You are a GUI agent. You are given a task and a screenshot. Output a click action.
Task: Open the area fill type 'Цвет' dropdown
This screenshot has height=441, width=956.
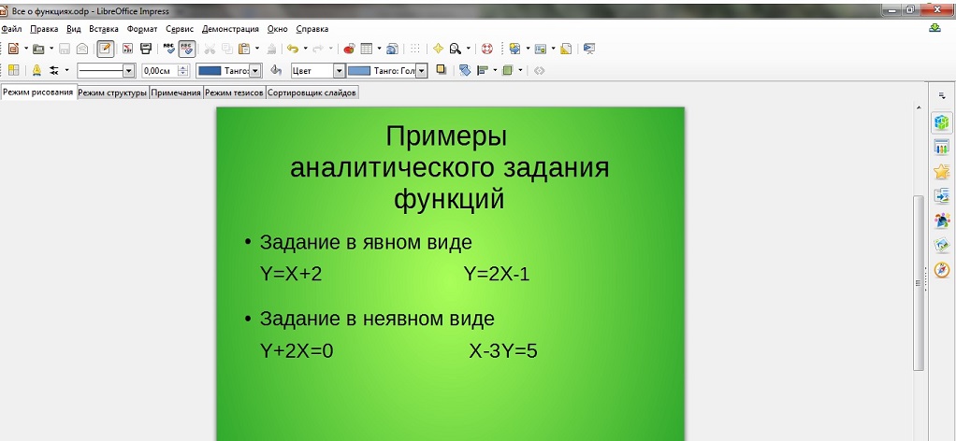point(339,71)
